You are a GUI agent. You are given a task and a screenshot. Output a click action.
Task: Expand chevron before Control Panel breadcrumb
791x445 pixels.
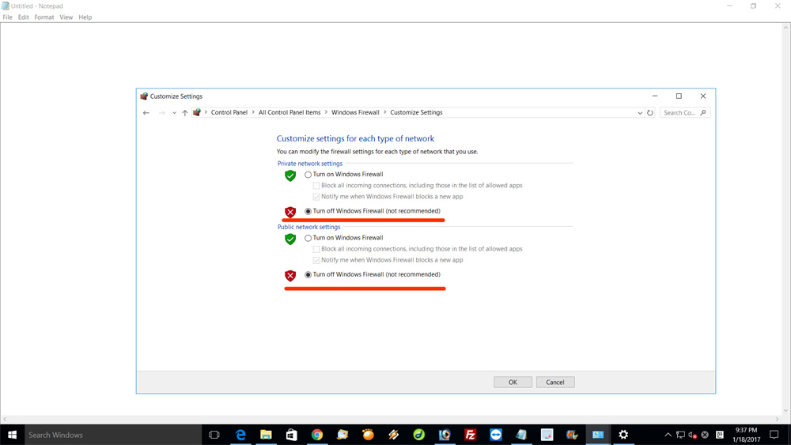206,112
